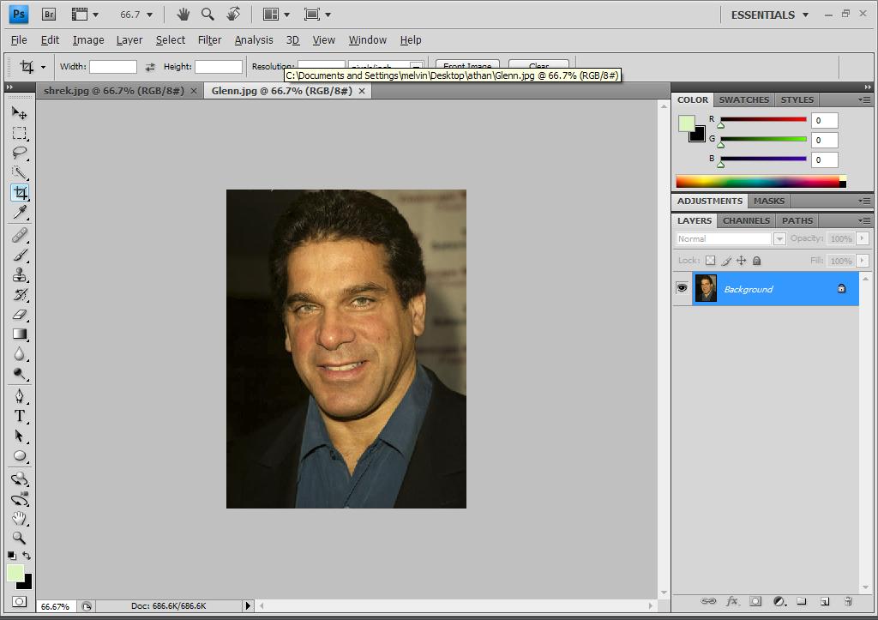878x620 pixels.
Task: Close the Glenn.jpg document tab
Action: pyautogui.click(x=362, y=91)
